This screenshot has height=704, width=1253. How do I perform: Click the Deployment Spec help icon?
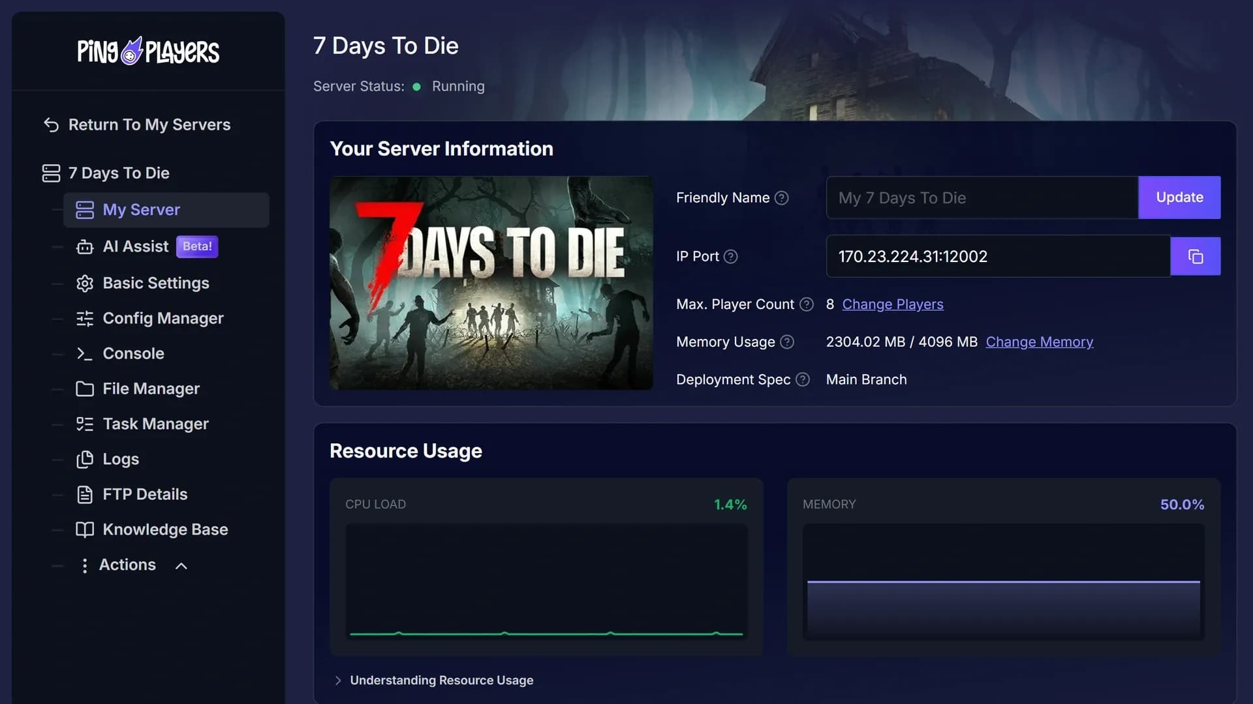coord(803,379)
